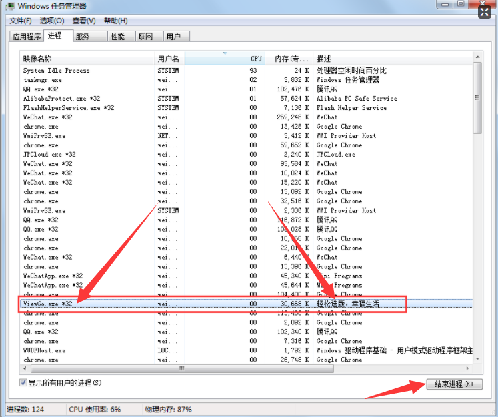The image size is (498, 417).
Task: Click 进程数: 124 in status bar
Action: pyautogui.click(x=25, y=410)
